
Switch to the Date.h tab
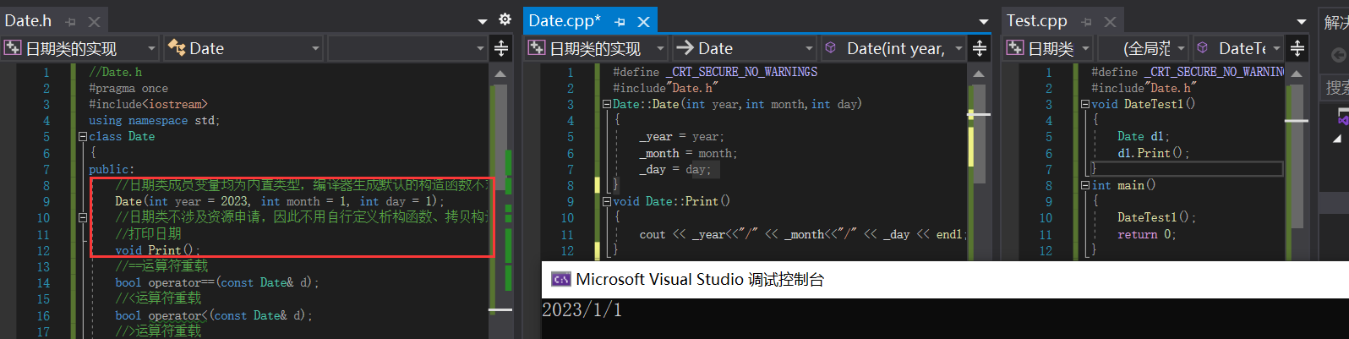pyautogui.click(x=28, y=21)
